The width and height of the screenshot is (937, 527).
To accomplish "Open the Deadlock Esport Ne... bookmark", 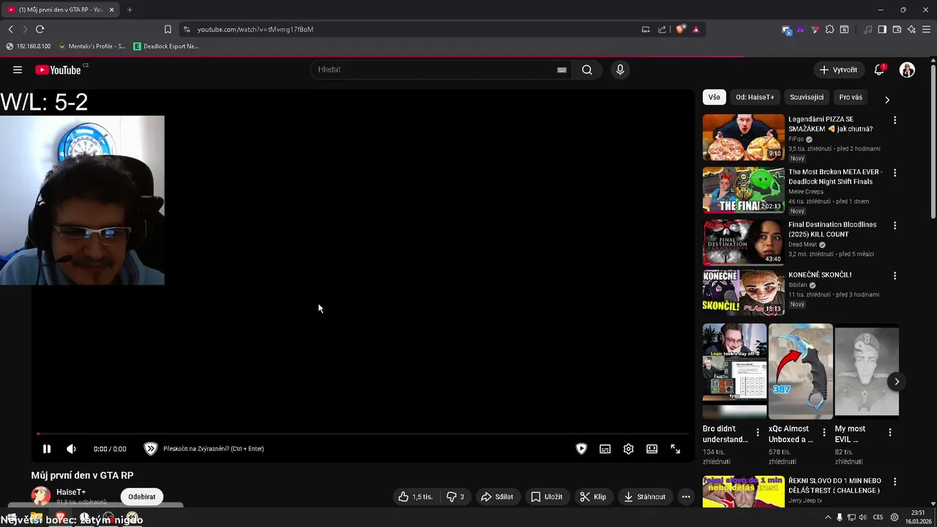I will (x=165, y=46).
